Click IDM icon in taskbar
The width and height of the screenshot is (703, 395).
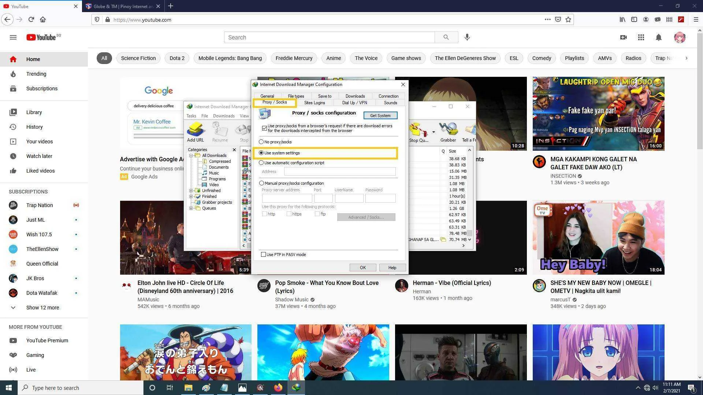[296, 388]
